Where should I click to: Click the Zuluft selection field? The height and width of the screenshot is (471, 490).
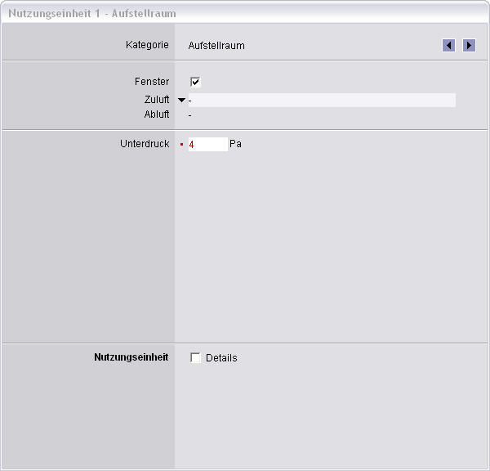[x=322, y=100]
